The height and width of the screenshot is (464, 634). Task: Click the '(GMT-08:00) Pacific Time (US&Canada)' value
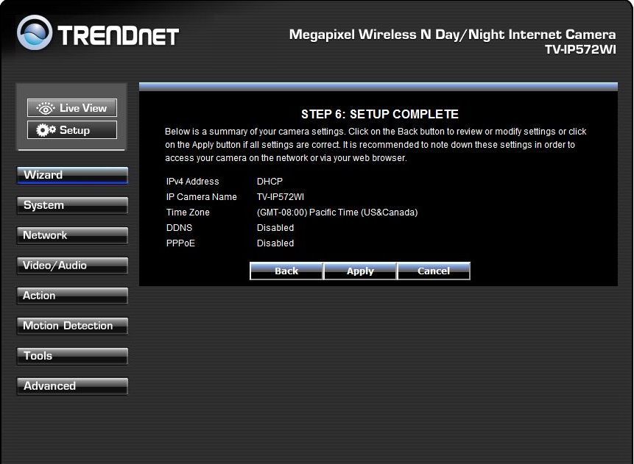pos(337,213)
